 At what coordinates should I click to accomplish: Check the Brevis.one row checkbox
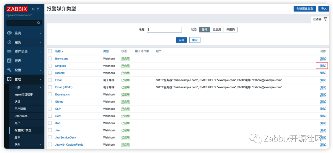pyautogui.click(x=50, y=59)
